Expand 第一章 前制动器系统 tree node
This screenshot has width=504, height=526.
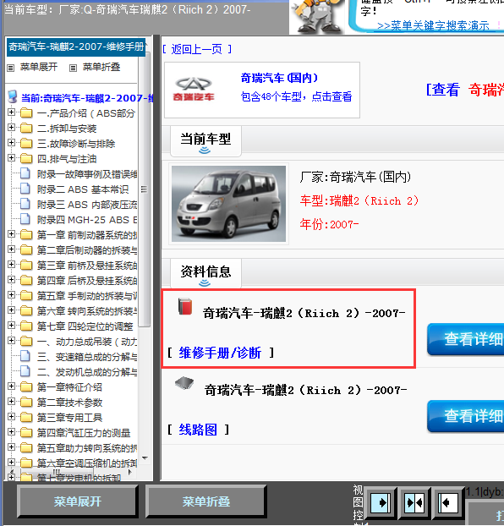click(11, 233)
